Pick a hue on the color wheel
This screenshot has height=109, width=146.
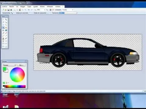(x=17, y=74)
